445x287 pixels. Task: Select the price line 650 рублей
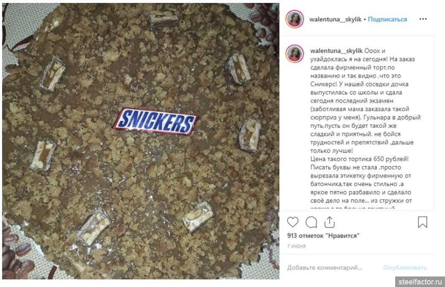coord(360,159)
